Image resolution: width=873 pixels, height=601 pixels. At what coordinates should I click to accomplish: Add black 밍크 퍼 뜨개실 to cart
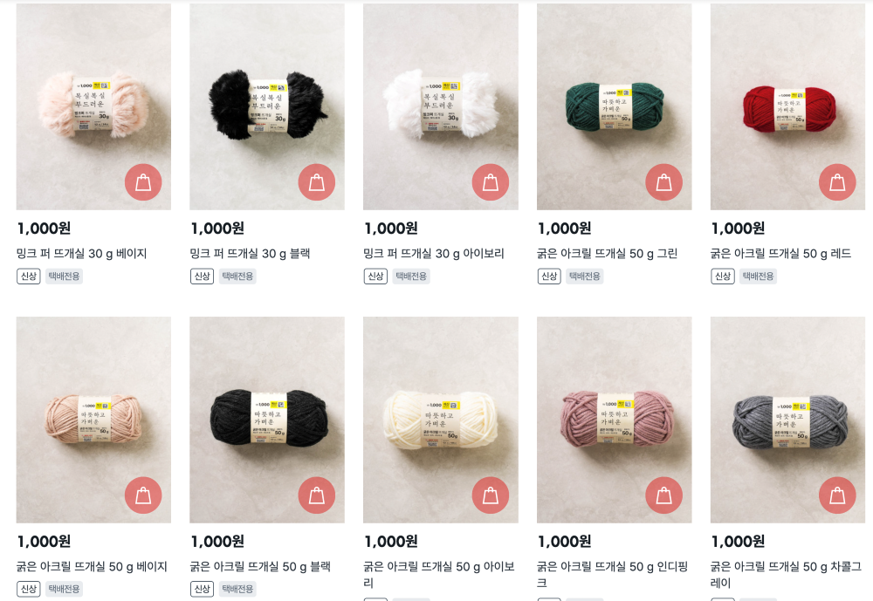[x=317, y=182]
